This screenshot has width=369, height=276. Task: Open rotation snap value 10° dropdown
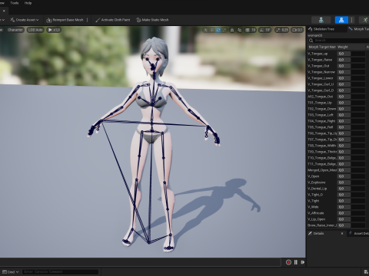tap(268, 30)
